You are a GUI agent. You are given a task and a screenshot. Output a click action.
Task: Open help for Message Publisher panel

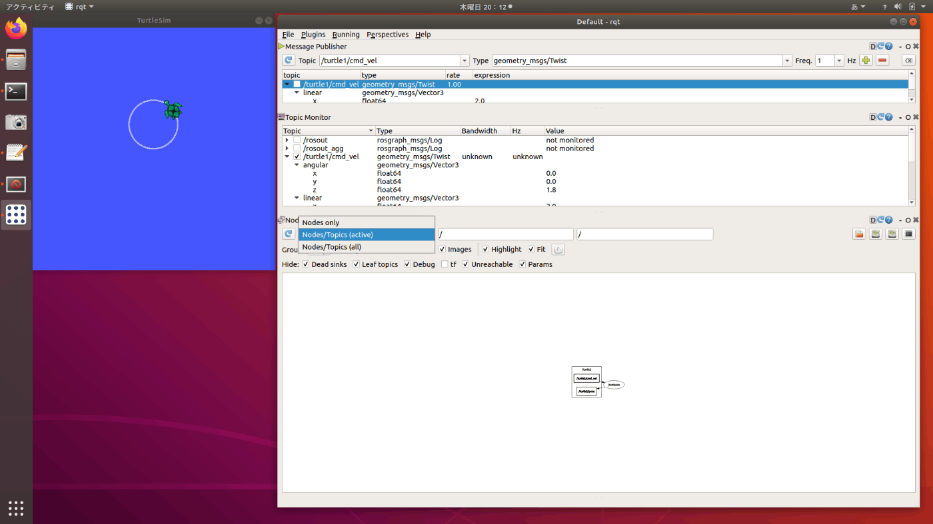(x=889, y=47)
